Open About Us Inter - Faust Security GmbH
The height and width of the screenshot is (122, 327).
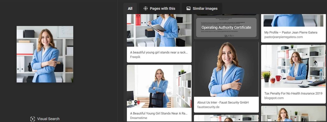coord(223,102)
